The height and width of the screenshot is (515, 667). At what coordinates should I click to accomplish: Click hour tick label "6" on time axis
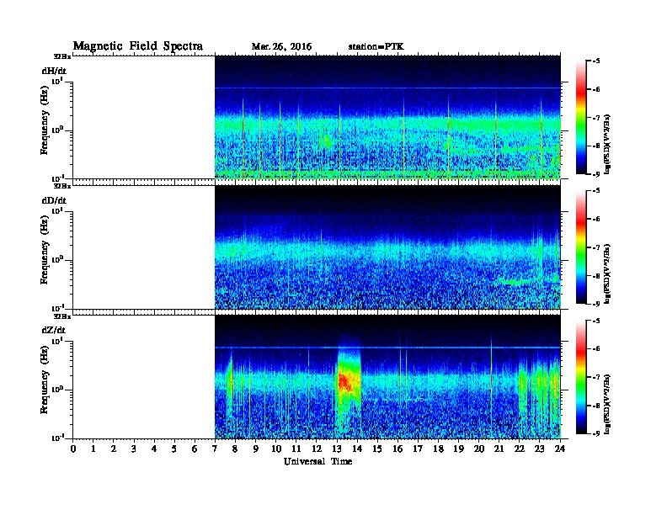coord(195,449)
